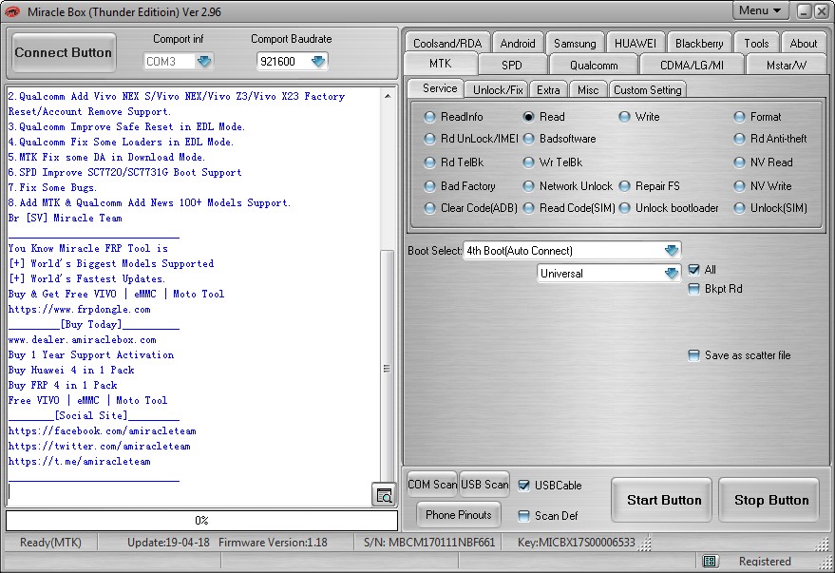Click the status bar list icon near Registered
The width and height of the screenshot is (835, 573).
[710, 561]
